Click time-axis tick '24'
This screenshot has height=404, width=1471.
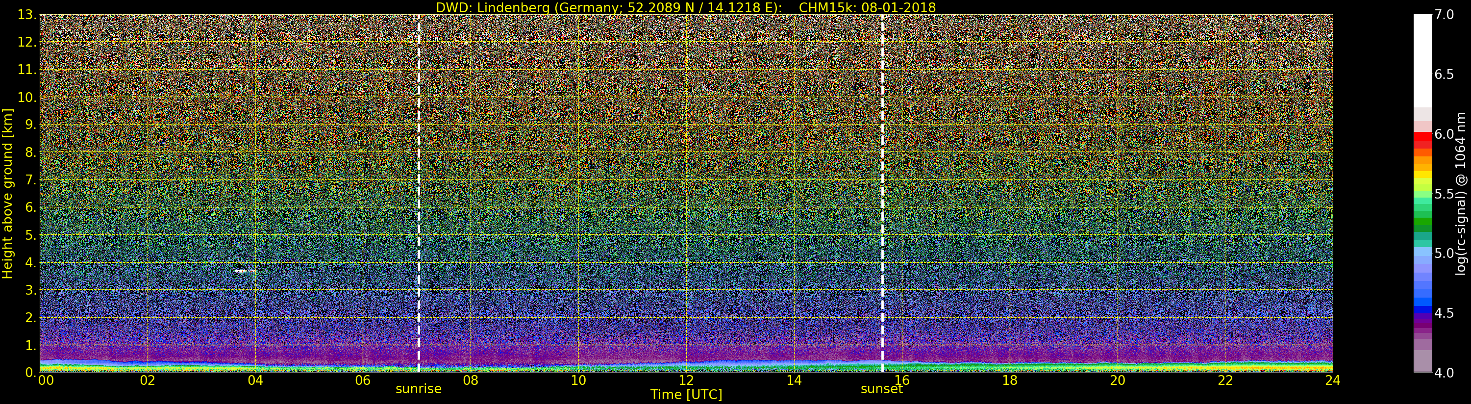[x=1333, y=380]
